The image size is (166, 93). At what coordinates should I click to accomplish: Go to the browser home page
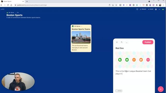(11, 5)
